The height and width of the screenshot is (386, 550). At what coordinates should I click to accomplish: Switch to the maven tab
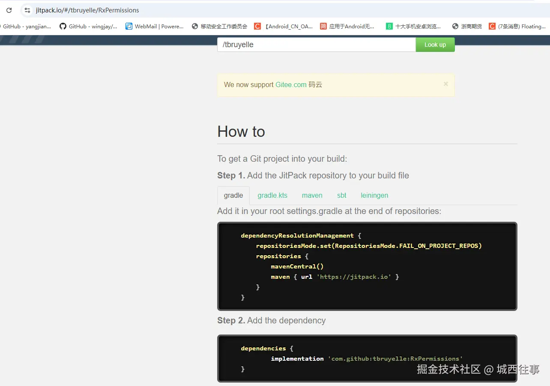[312, 195]
